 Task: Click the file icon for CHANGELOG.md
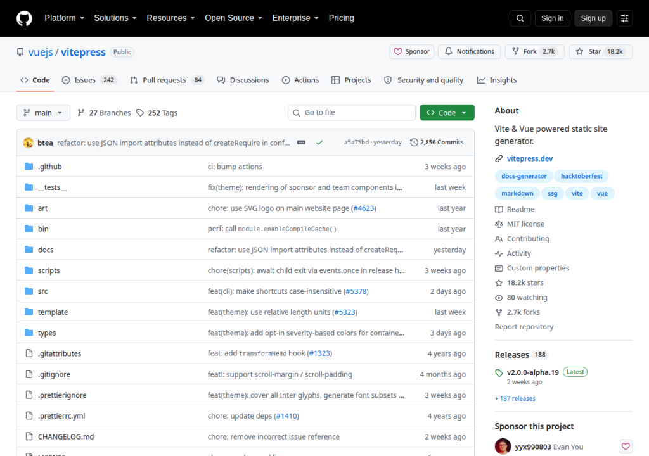[29, 436]
